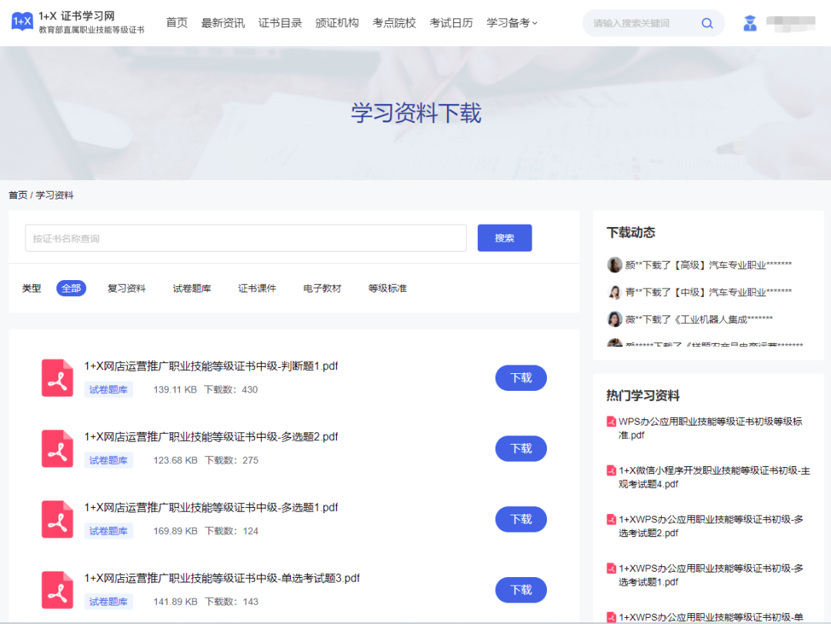Filter by 电子教材 type

click(322, 289)
